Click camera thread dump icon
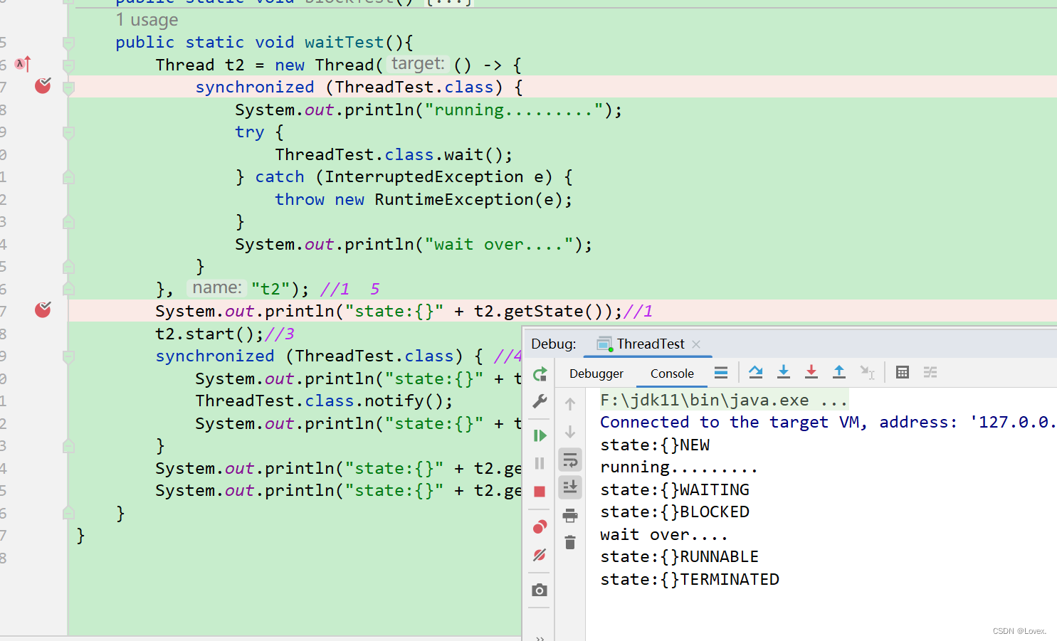This screenshot has width=1057, height=641. [540, 590]
